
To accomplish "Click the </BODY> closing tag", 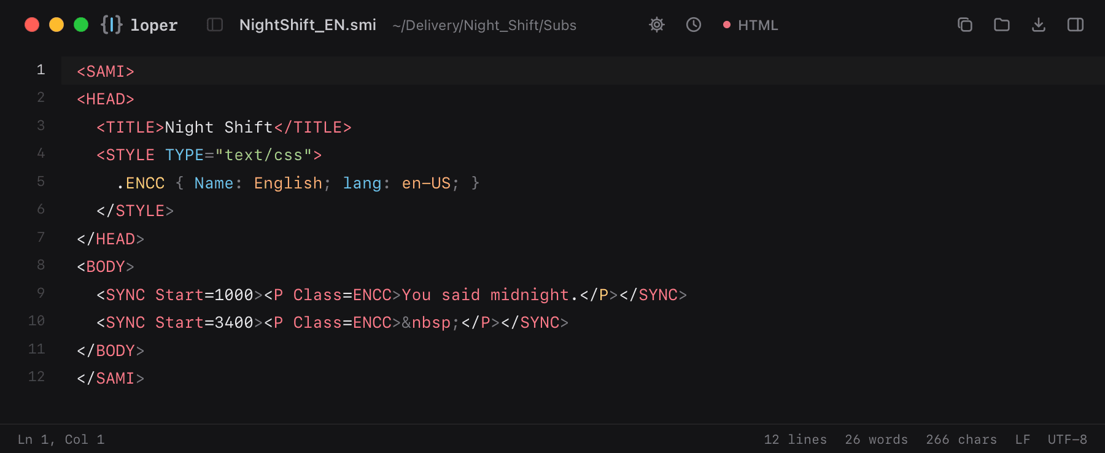I will [x=110, y=351].
